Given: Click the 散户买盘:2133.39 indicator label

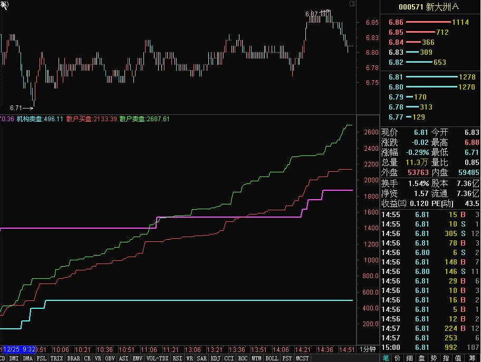Looking at the screenshot, I should [x=92, y=119].
